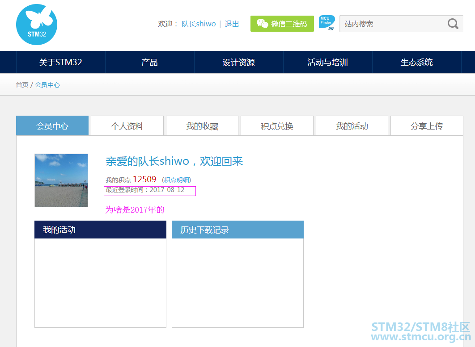Click the STM32 butterfly logo

click(37, 25)
